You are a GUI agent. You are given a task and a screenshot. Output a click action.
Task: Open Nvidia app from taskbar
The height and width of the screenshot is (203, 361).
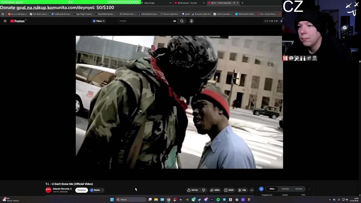pos(187,200)
